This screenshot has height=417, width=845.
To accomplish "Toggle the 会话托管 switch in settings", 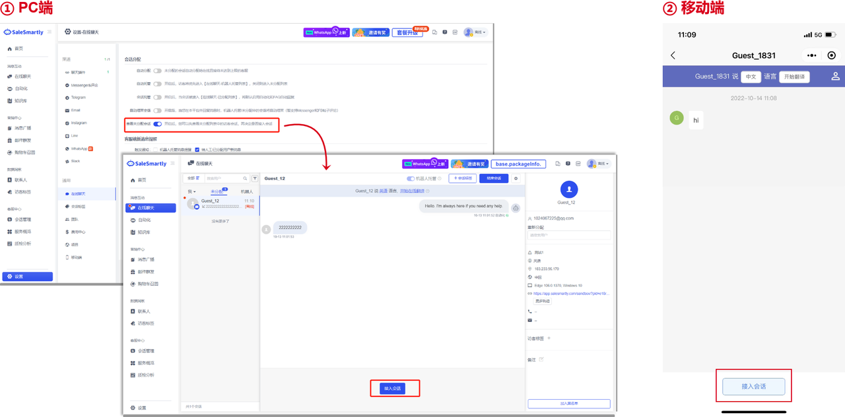I will pyautogui.click(x=157, y=96).
